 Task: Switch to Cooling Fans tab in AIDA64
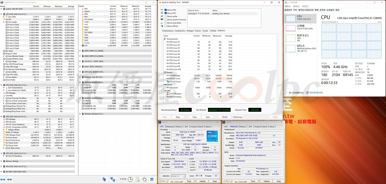[x=180, y=31]
